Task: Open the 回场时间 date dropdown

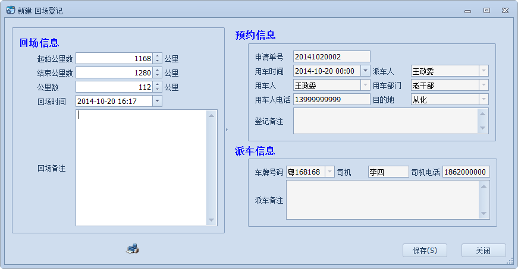Action: pyautogui.click(x=157, y=101)
